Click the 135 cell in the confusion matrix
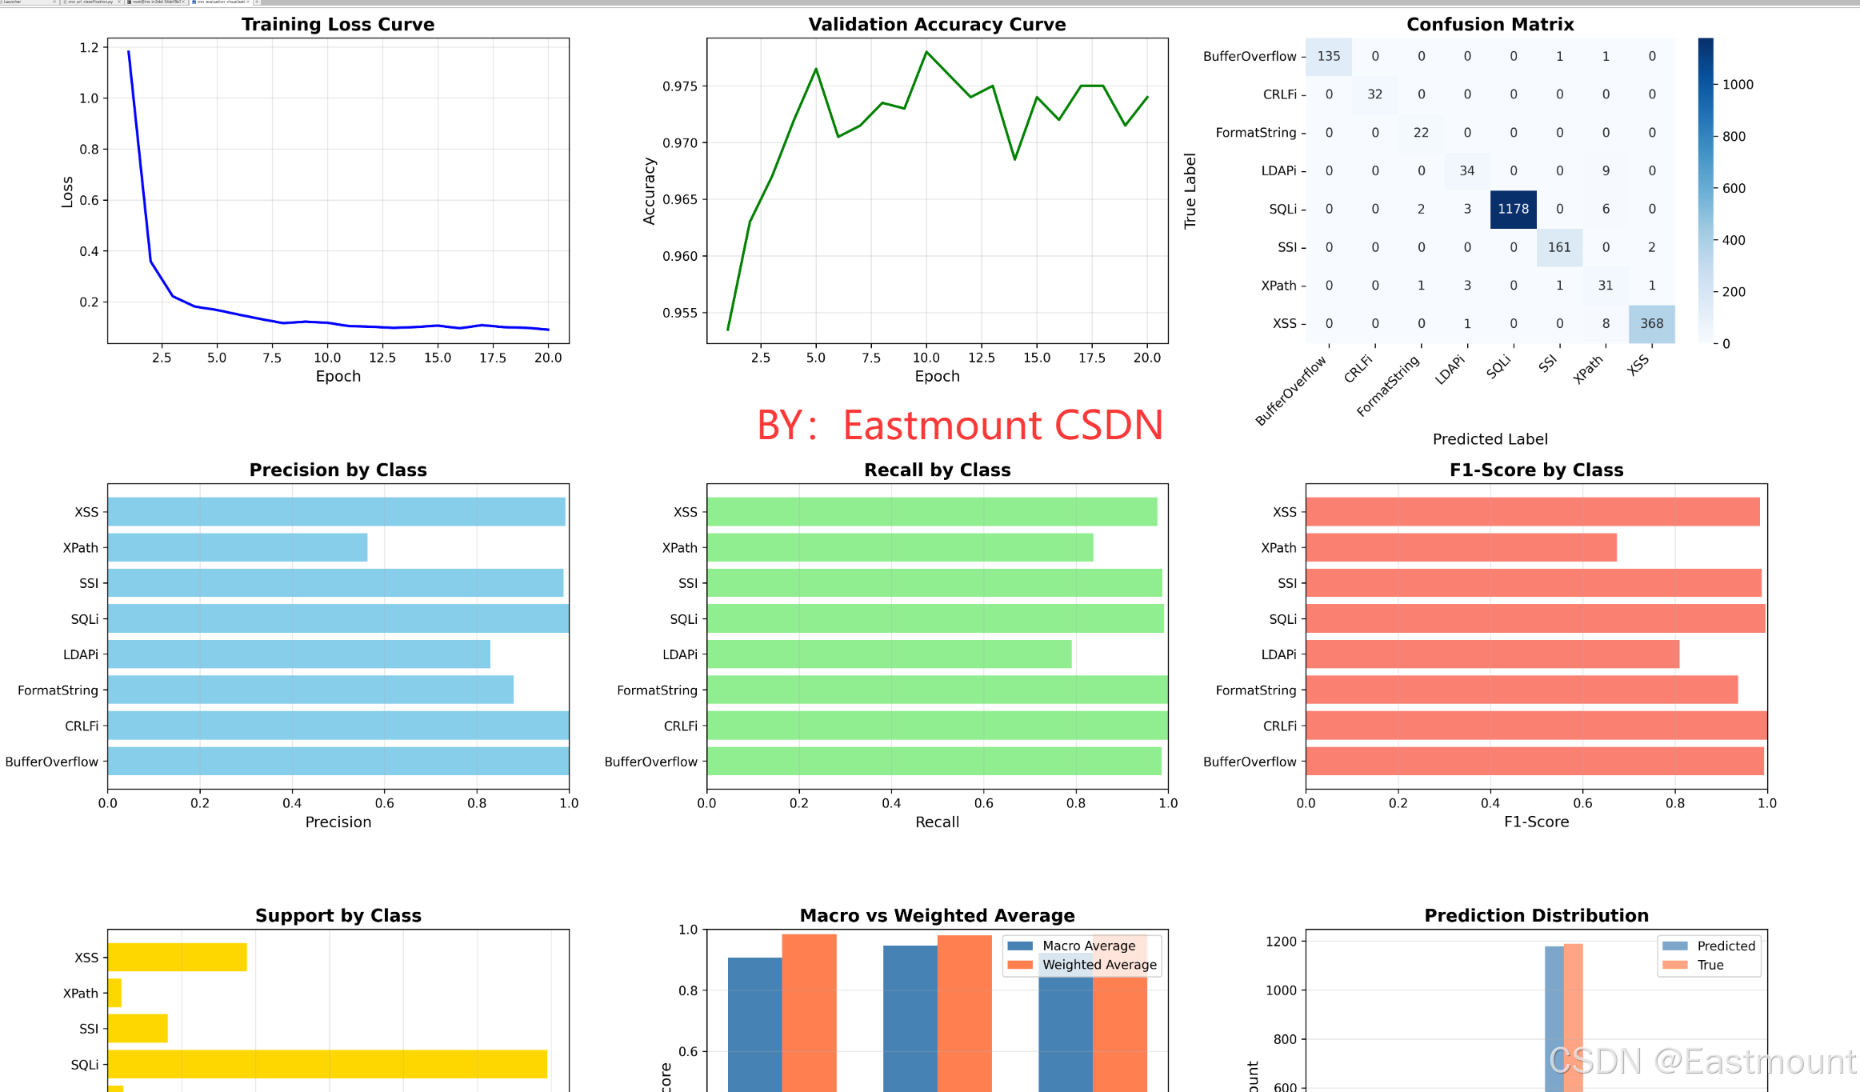The image size is (1860, 1092). click(x=1329, y=56)
